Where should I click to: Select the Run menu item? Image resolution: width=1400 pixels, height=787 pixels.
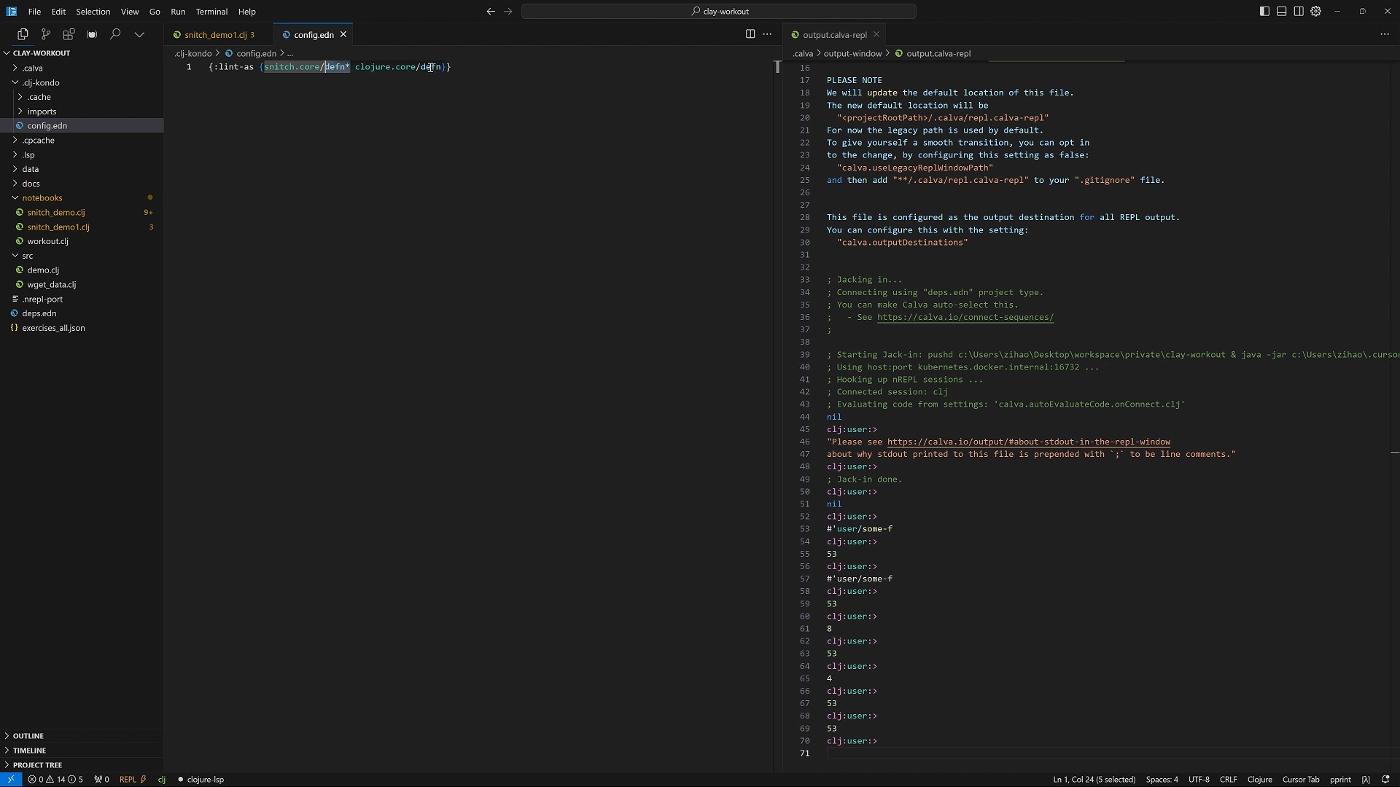[x=178, y=11]
